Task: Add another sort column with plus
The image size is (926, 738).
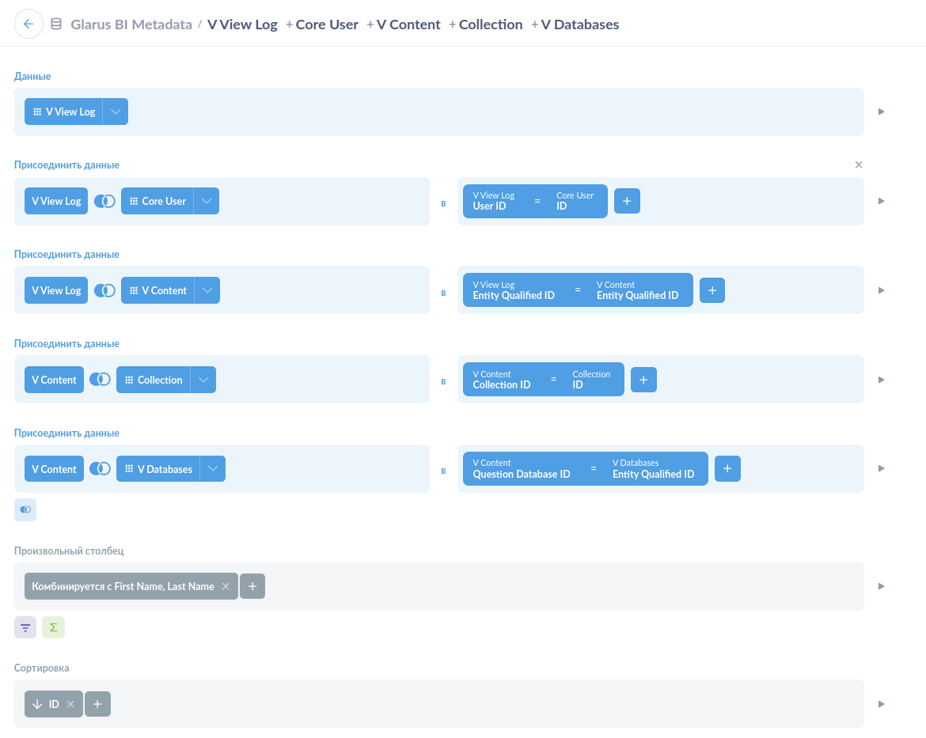Action: click(97, 704)
